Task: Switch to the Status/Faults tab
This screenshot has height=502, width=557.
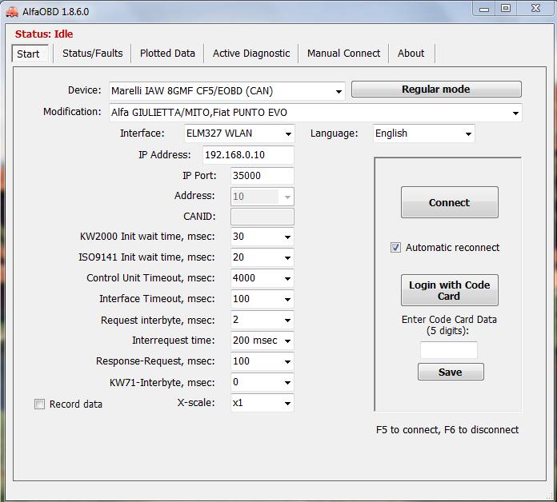Action: [x=93, y=54]
